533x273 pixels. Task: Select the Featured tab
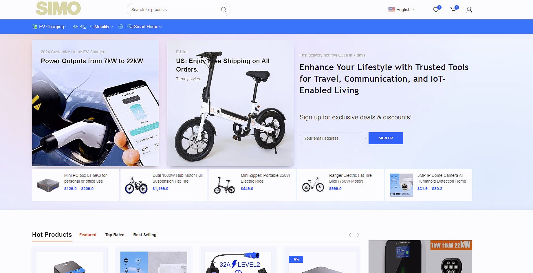click(x=88, y=235)
